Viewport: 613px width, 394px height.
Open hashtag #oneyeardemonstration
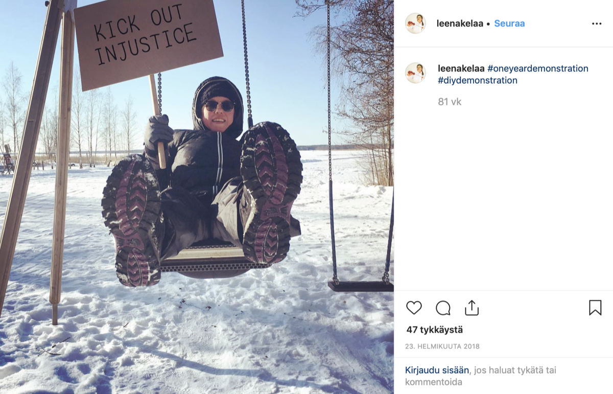coord(538,68)
